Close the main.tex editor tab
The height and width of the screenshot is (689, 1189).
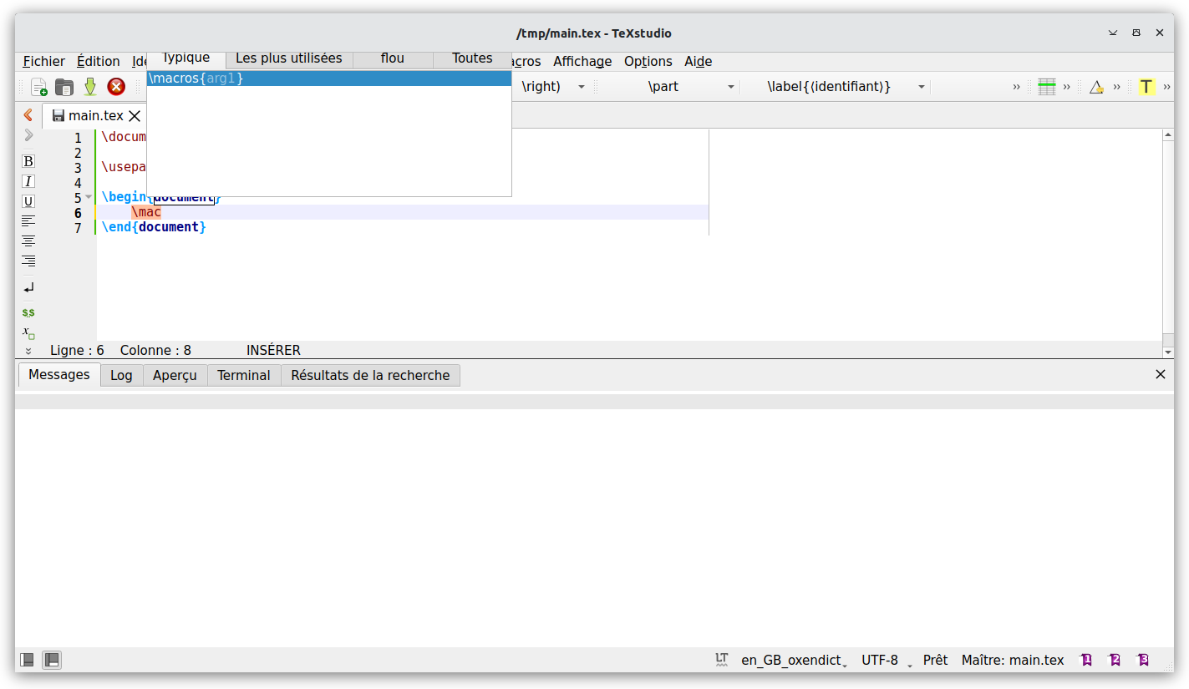coord(135,116)
